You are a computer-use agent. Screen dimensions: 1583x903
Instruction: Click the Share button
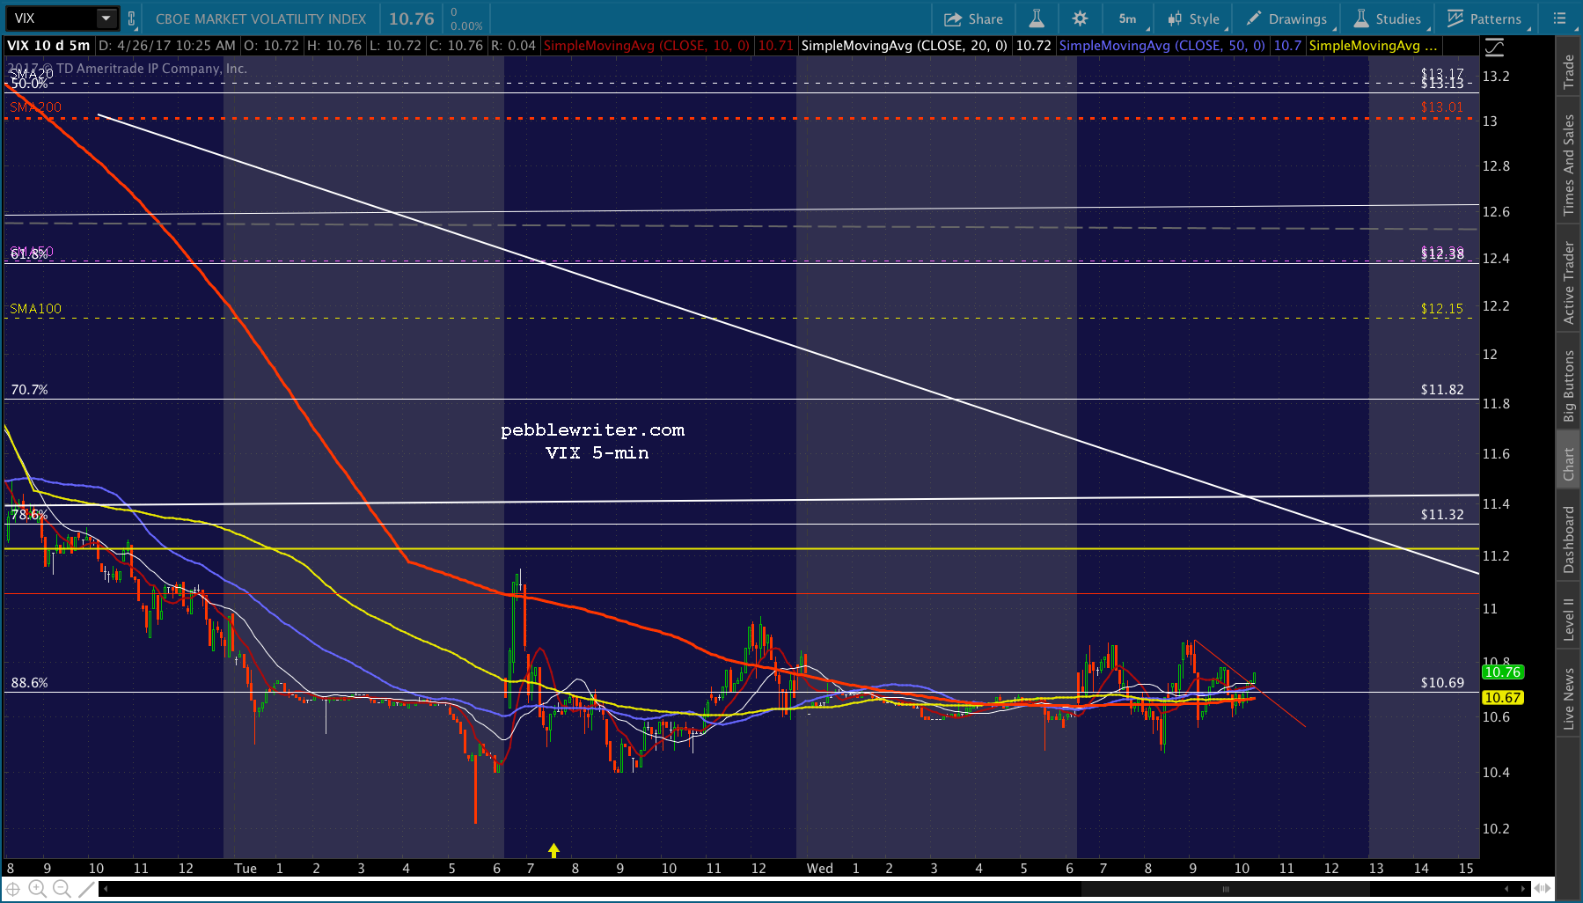(973, 18)
